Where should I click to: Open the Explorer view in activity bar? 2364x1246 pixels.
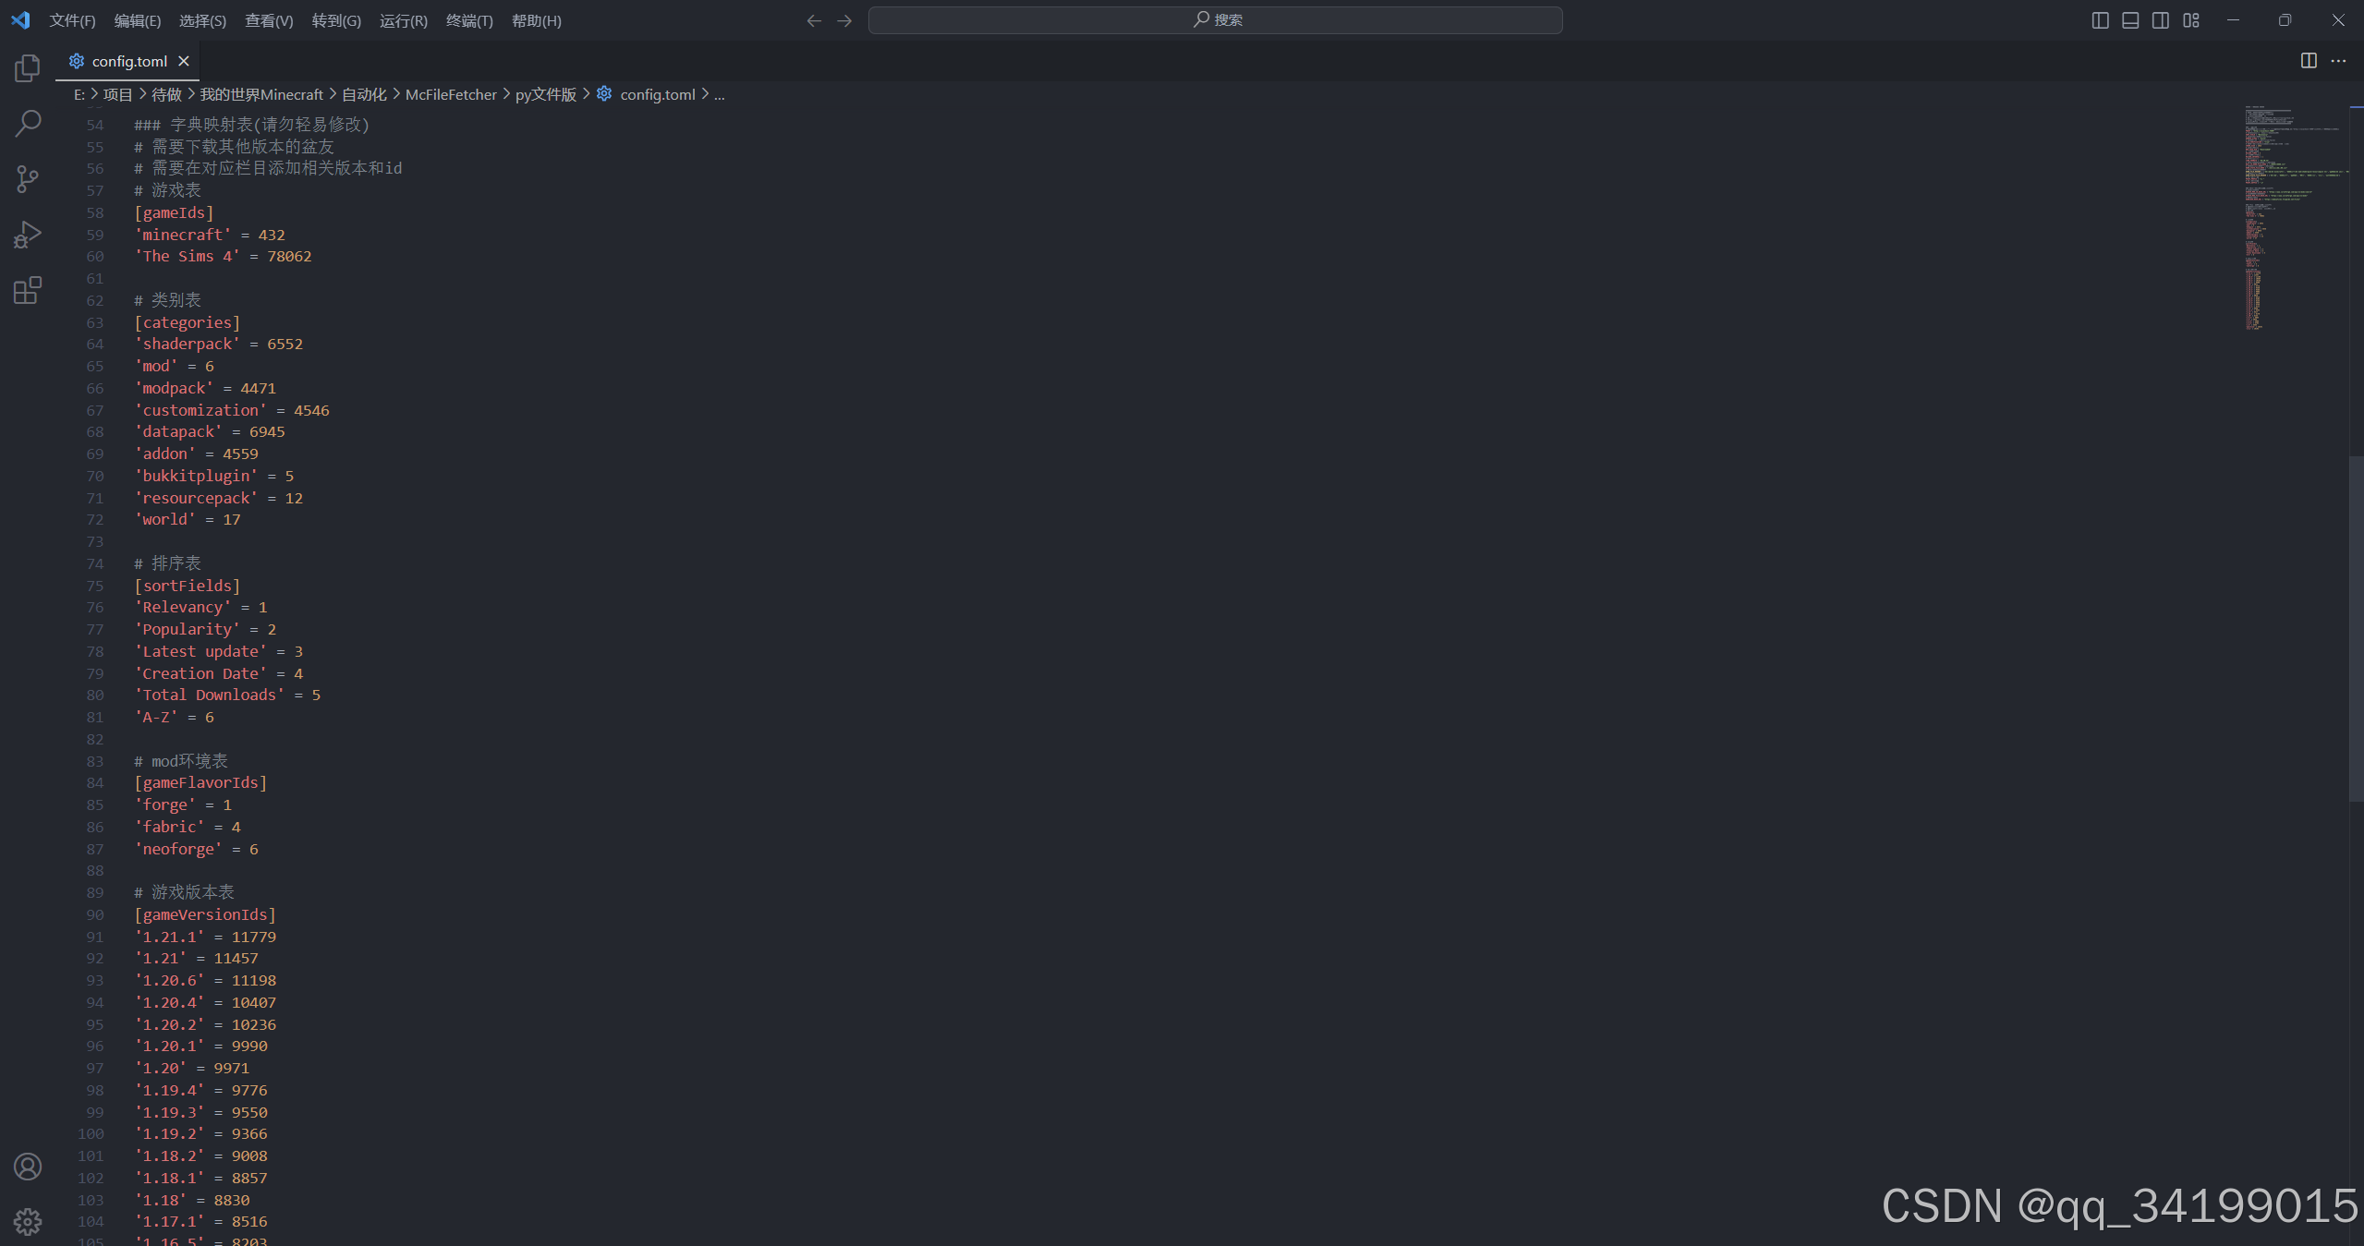click(28, 68)
